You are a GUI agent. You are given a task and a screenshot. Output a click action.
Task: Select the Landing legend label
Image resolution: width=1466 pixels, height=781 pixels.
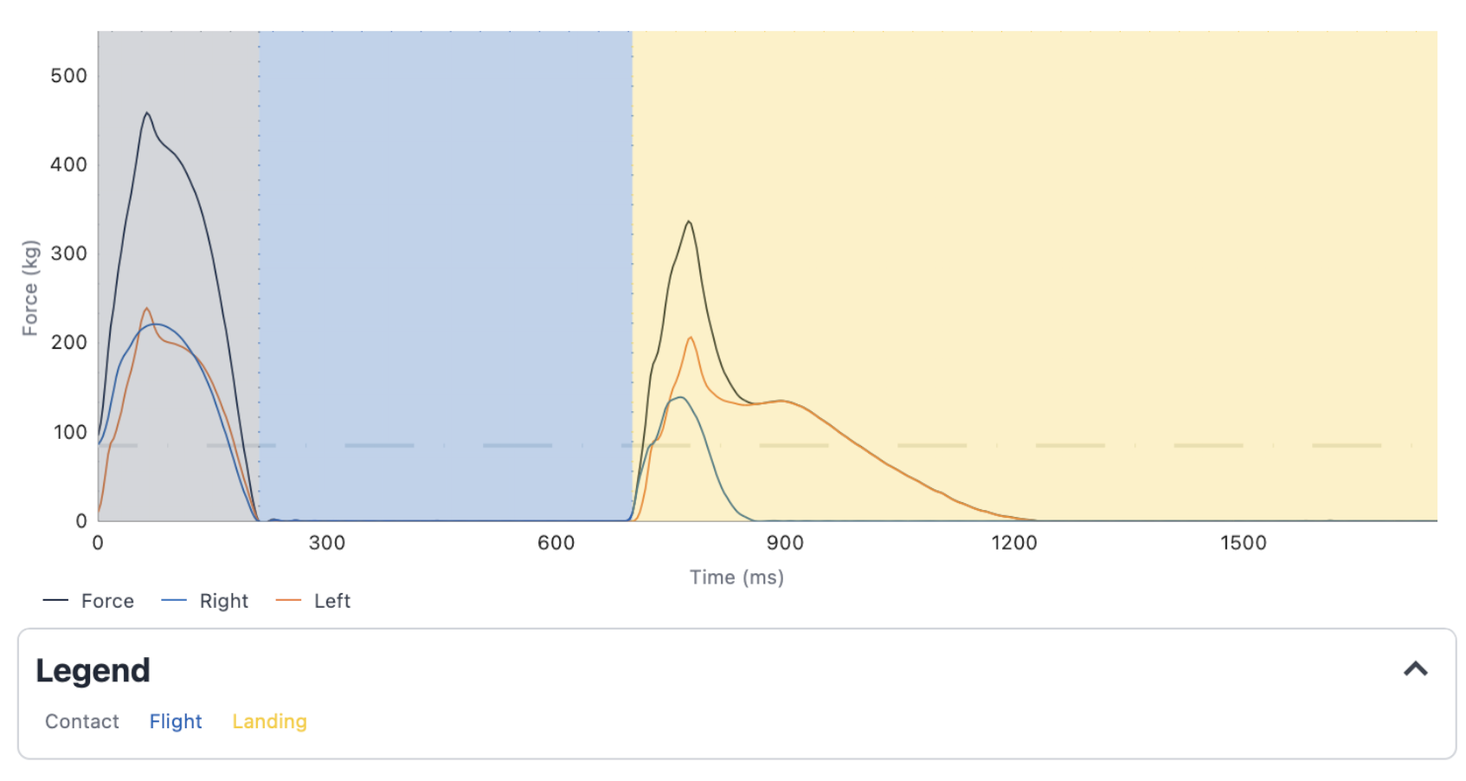point(269,721)
